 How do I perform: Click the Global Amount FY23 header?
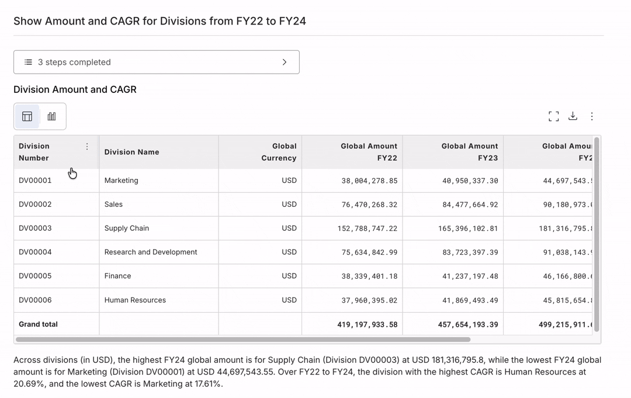[x=469, y=152]
